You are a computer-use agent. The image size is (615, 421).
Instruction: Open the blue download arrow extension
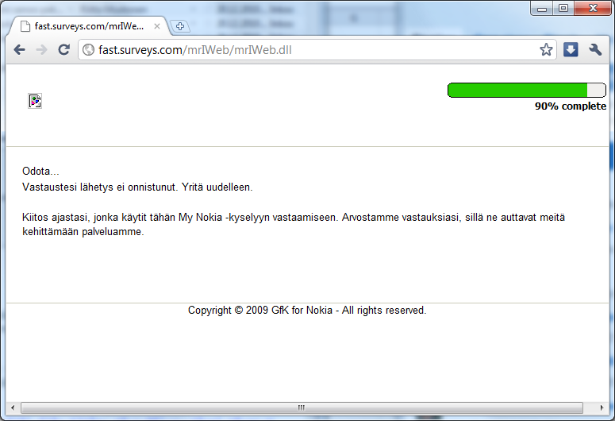point(571,50)
